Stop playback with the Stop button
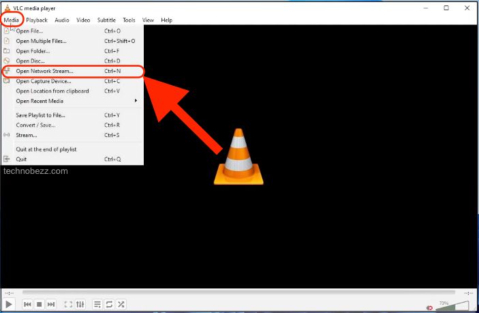This screenshot has width=479, height=313. [x=39, y=304]
